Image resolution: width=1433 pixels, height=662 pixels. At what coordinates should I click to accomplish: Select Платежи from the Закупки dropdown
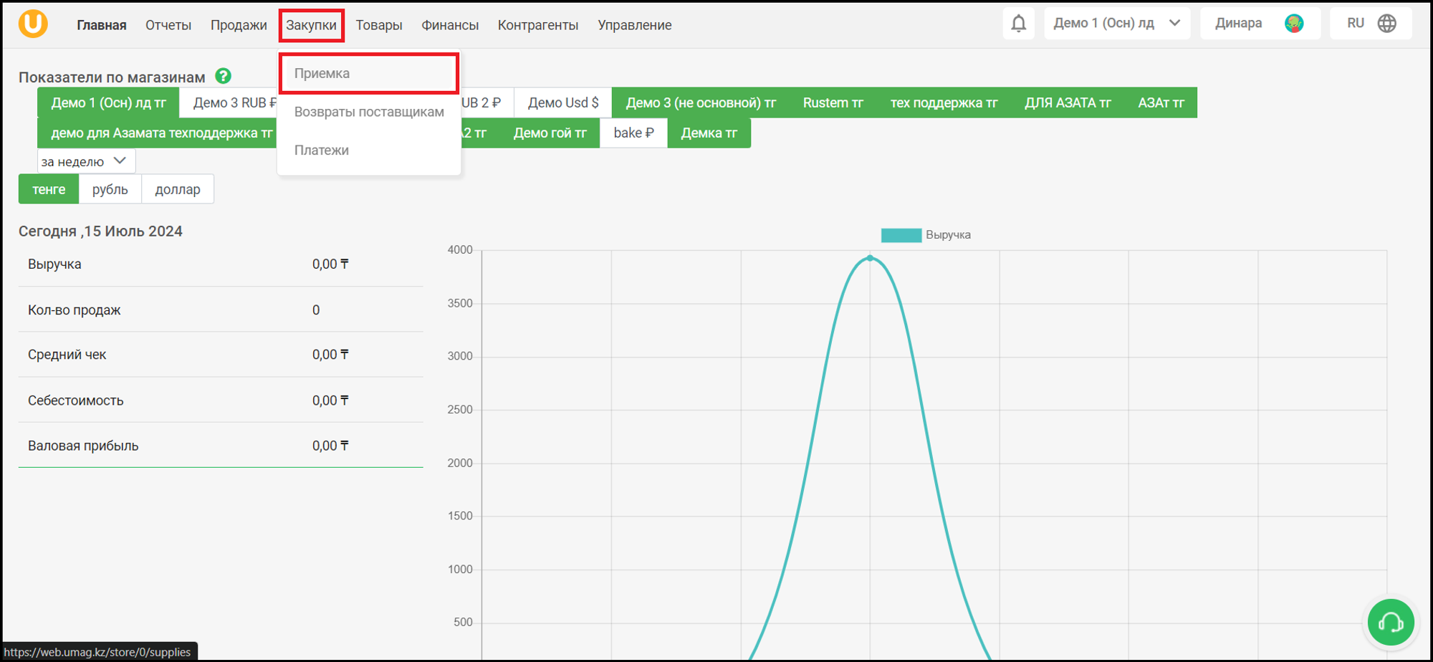coord(369,150)
